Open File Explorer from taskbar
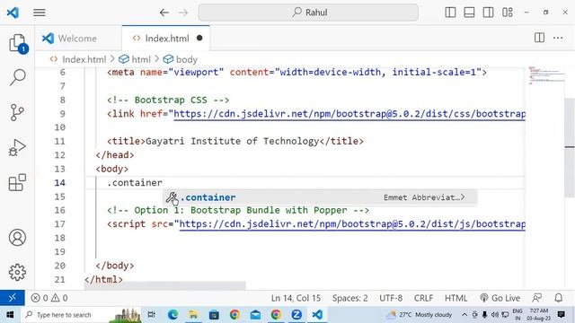 click(193, 315)
